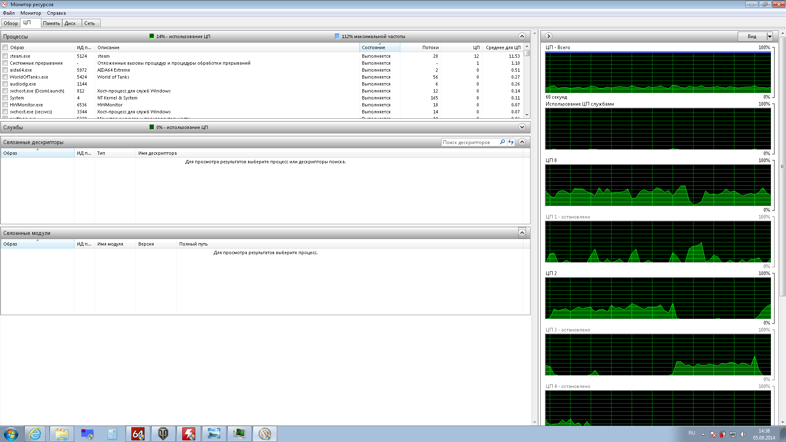Sort processes by Среднее для ЦП column

point(503,47)
